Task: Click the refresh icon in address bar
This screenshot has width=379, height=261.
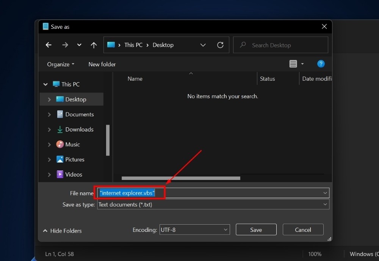Action: [x=220, y=45]
